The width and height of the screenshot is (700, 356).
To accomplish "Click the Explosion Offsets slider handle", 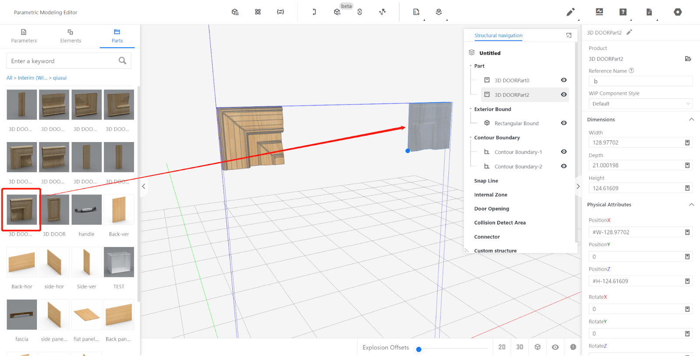I will (x=419, y=349).
